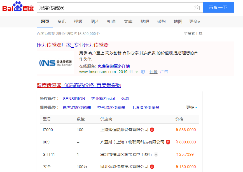Image resolution: width=243 pixels, height=172 pixels.
Task: Open the search tools filter icon
Action: [x=185, y=34]
